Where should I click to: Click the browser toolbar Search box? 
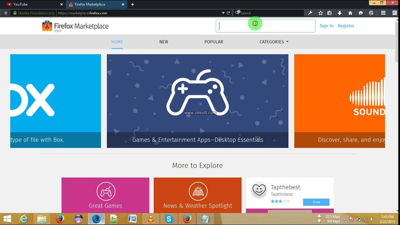(269, 13)
